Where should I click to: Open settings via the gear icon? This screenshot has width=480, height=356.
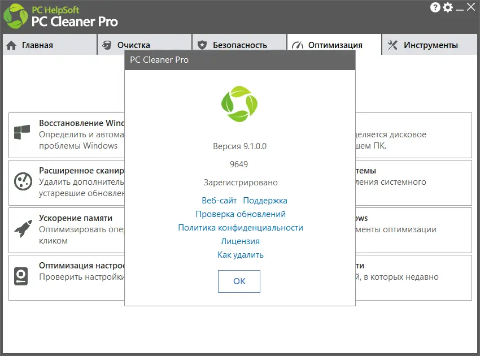tap(448, 7)
